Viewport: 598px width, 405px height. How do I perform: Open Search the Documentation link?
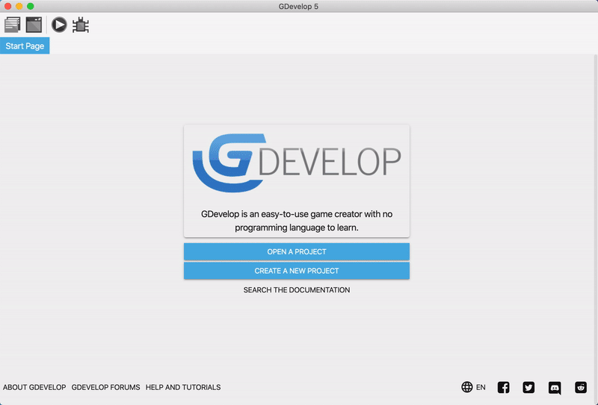(297, 290)
